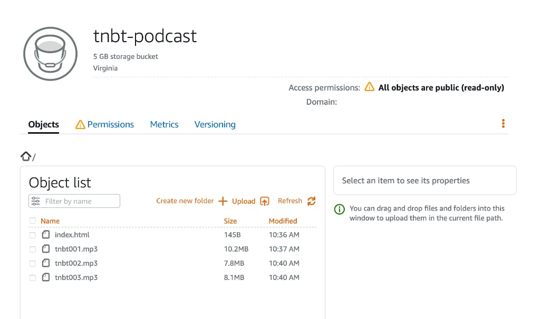Image resolution: width=540 pixels, height=319 pixels.
Task: Open the home folder breadcrumb icon
Action: 25,155
